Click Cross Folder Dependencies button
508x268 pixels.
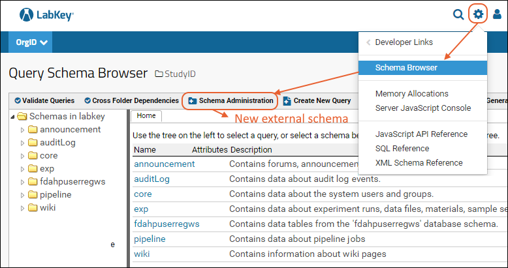131,101
